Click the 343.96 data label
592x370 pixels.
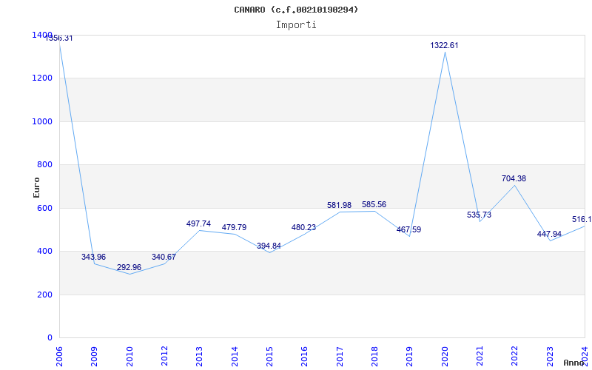(x=94, y=257)
